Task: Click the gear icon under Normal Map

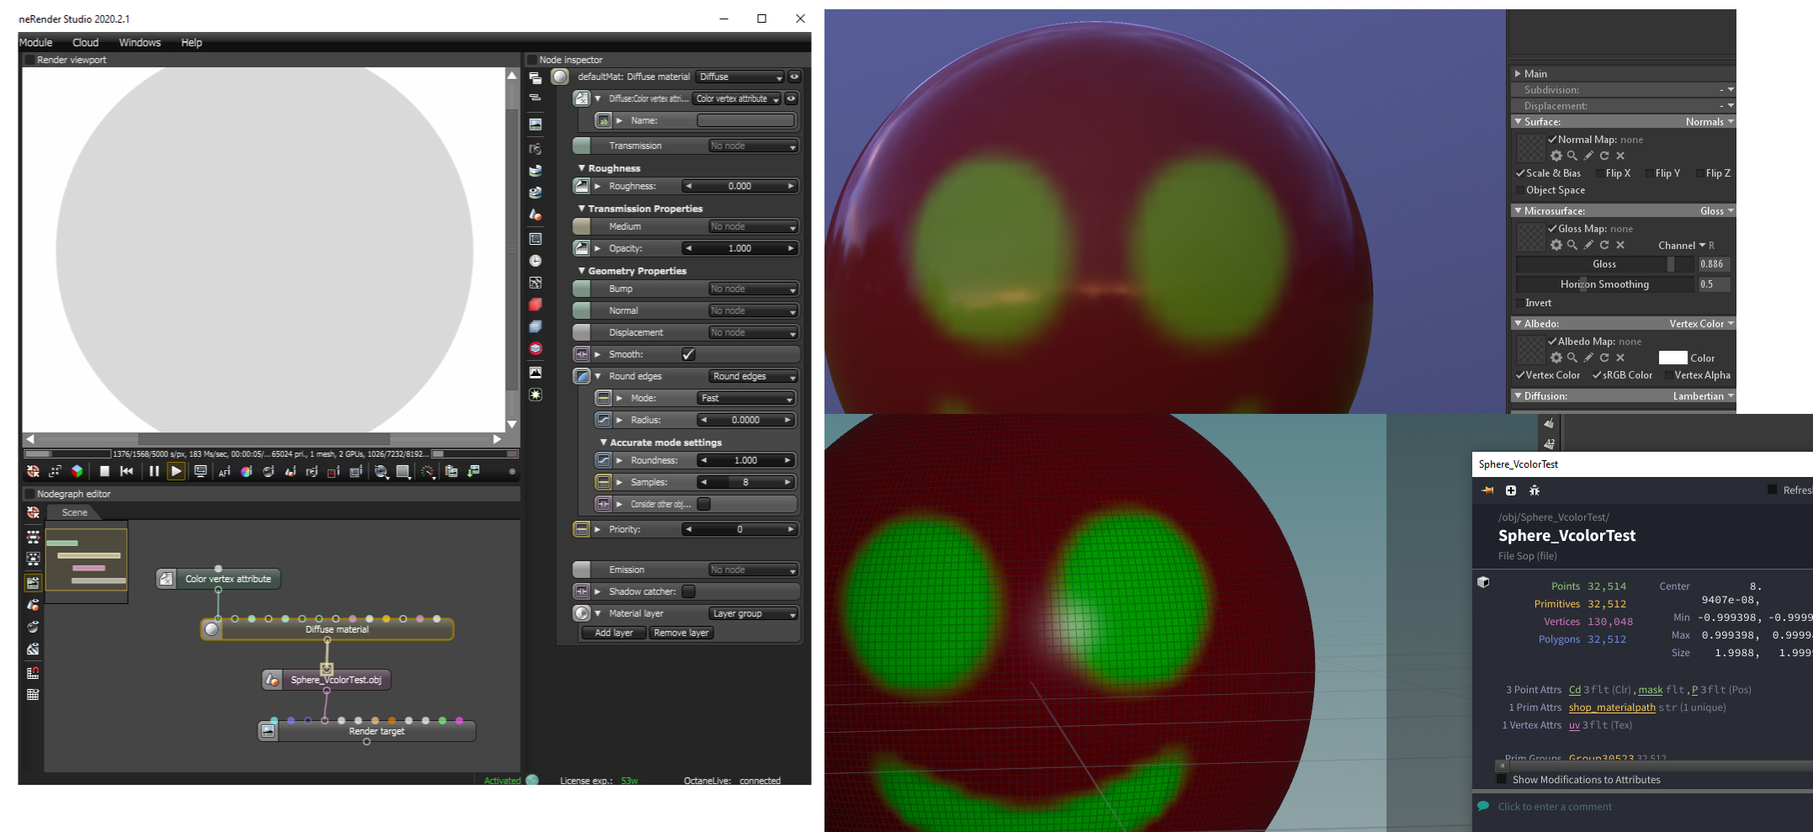Action: pos(1556,156)
